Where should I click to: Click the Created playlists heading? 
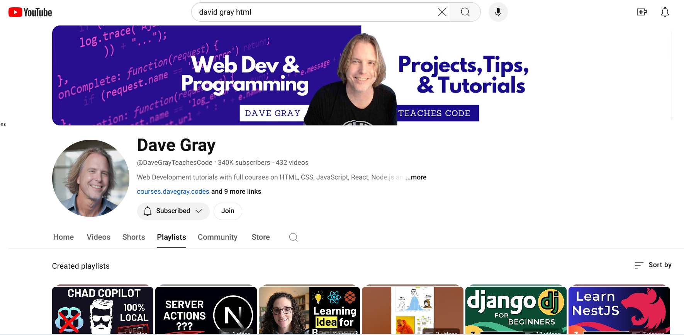click(81, 266)
